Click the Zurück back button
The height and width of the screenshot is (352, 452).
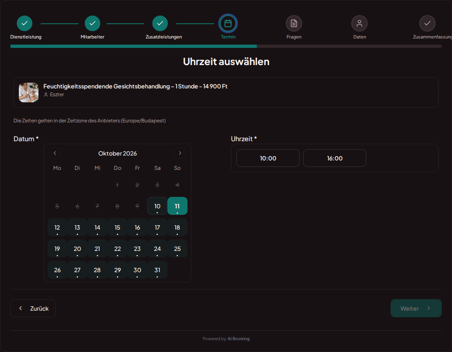[33, 308]
